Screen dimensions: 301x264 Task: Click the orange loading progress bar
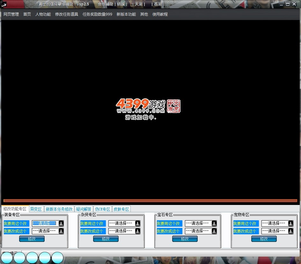(x=150, y=201)
